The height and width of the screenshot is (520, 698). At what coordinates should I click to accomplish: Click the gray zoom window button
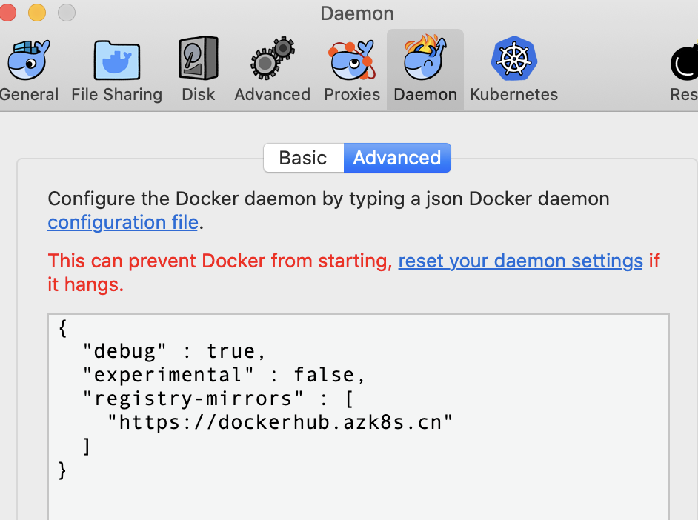66,13
